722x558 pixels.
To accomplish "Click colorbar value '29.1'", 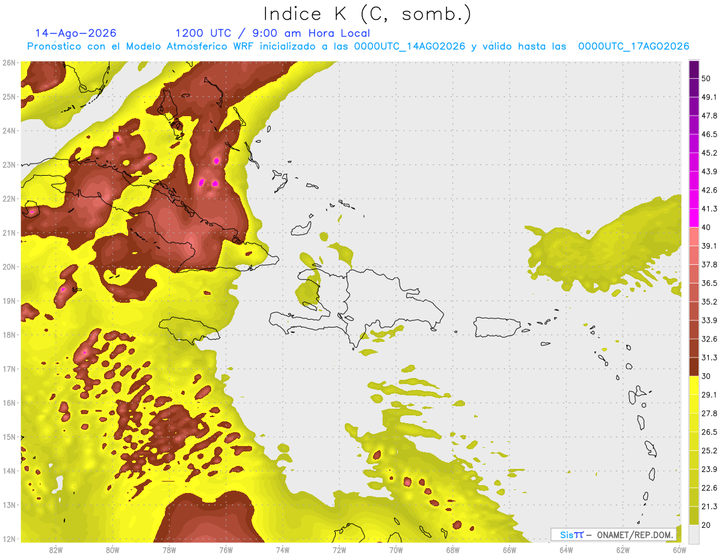I will click(x=709, y=395).
